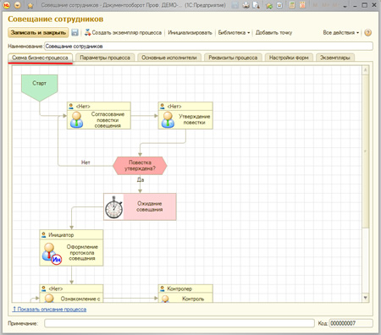Image resolution: width=381 pixels, height=335 pixels.
Task: Open the Все действия dropdown
Action: point(341,33)
